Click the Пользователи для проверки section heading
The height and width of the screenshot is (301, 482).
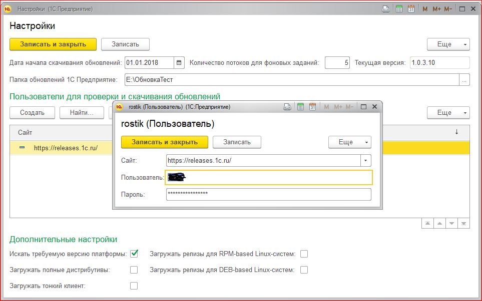click(115, 96)
